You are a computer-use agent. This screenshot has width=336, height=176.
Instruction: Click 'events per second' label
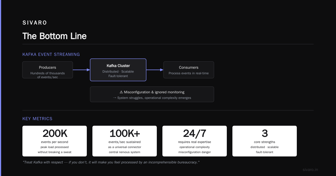(55, 142)
